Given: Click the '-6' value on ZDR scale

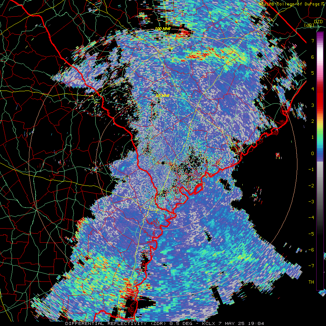Looking at the screenshot, I should [x=311, y=250].
